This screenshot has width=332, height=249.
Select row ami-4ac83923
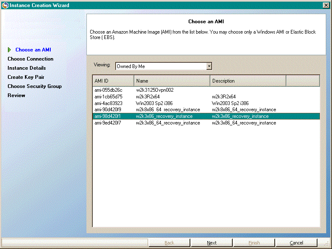[x=206, y=103]
